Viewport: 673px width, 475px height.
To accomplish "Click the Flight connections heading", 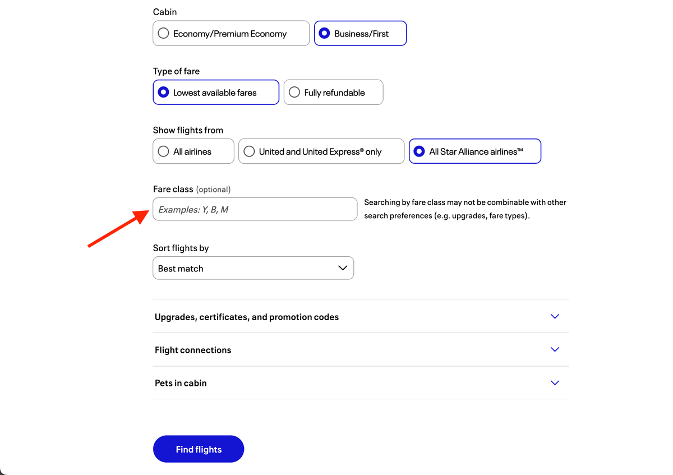I will point(193,349).
